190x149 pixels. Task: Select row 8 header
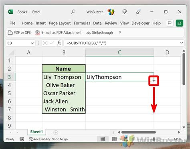tap(9, 118)
